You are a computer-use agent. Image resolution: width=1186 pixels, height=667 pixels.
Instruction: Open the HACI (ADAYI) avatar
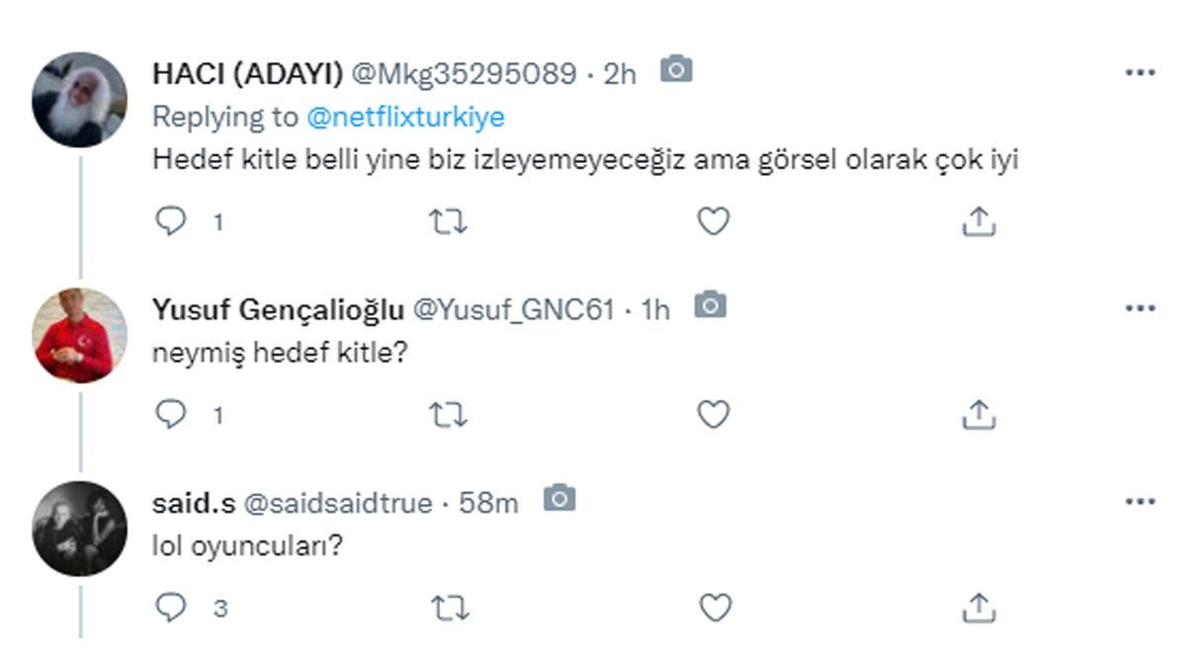click(x=79, y=100)
